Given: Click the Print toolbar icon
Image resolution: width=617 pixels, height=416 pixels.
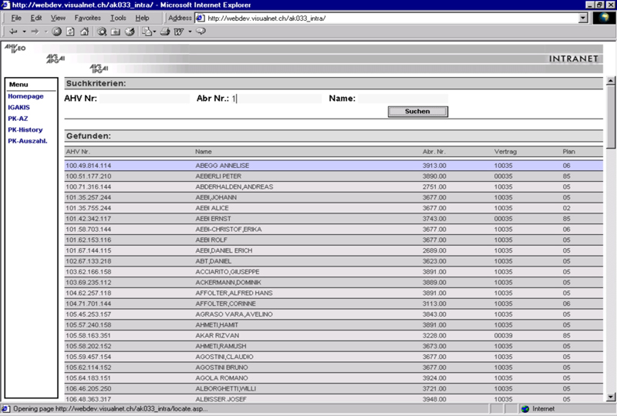Looking at the screenshot, I should click(165, 32).
